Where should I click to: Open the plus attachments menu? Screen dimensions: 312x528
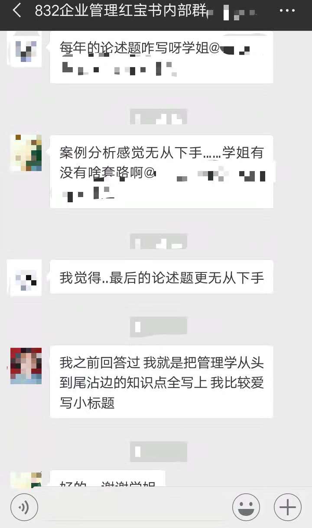tap(288, 507)
